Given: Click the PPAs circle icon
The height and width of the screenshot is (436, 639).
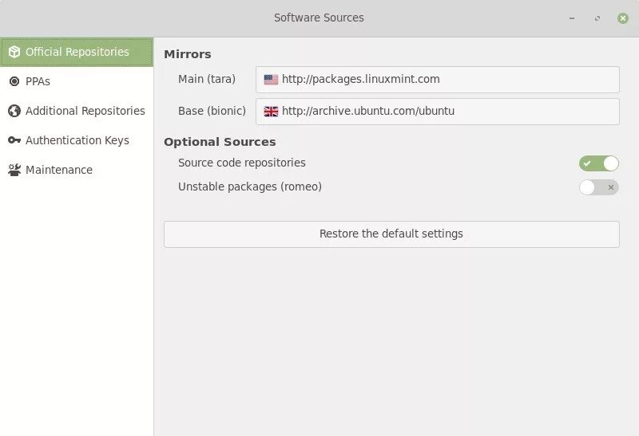Looking at the screenshot, I should tap(14, 81).
